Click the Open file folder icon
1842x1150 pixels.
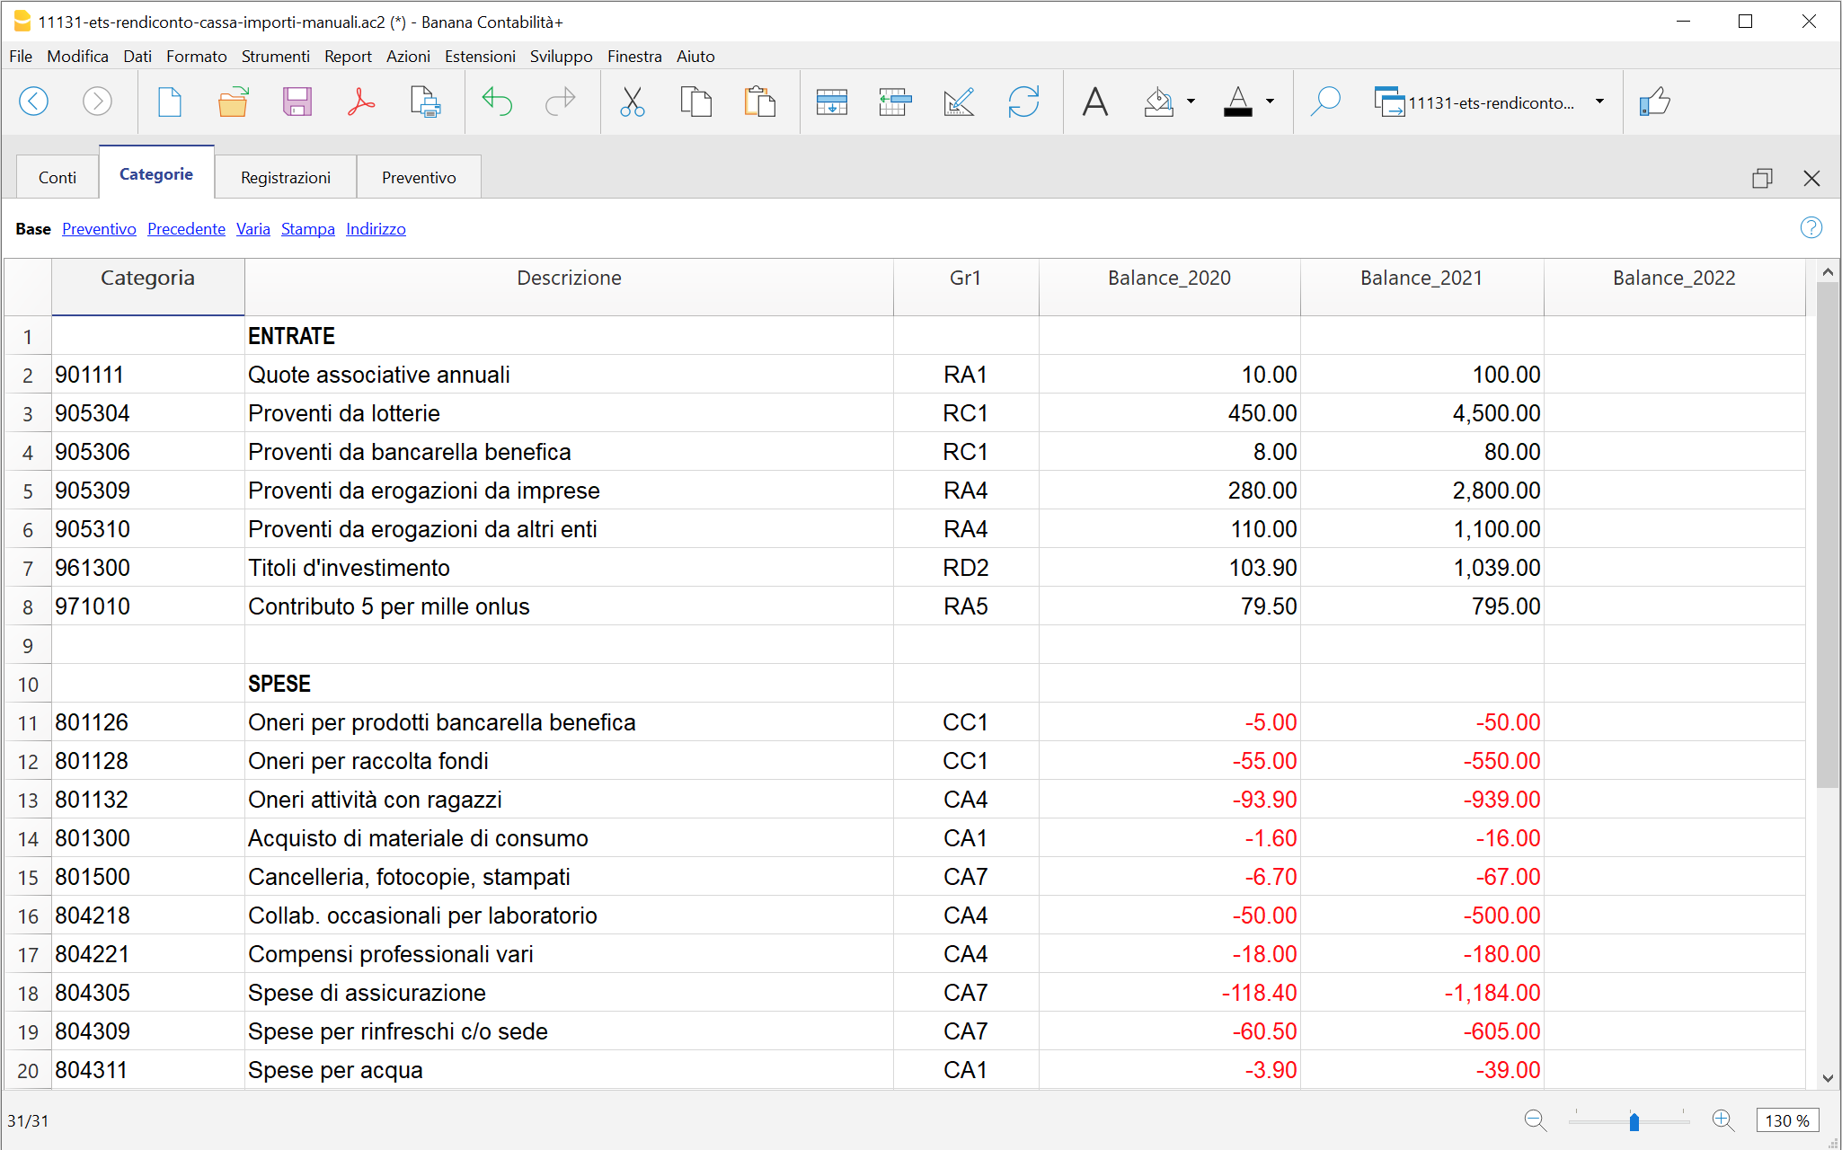pos(233,102)
